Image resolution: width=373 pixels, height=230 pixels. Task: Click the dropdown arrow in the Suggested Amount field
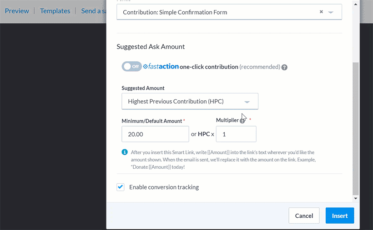247,102
